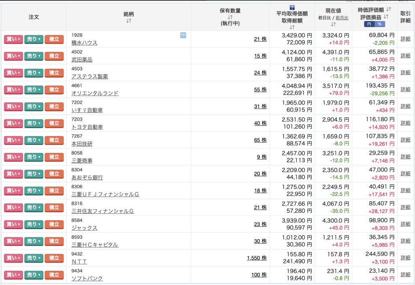Sort by 現在値 前日比 using the arrows icon
Image resolution: width=415 pixels, height=285 pixels.
pos(333,24)
